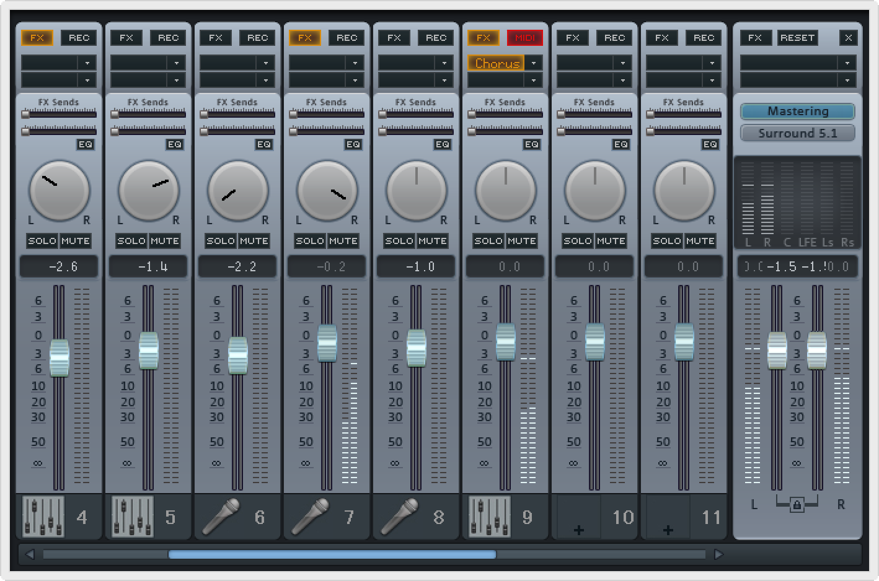The width and height of the screenshot is (879, 581).
Task: Open the mixer-fader track icon on channel 4
Action: [x=43, y=516]
